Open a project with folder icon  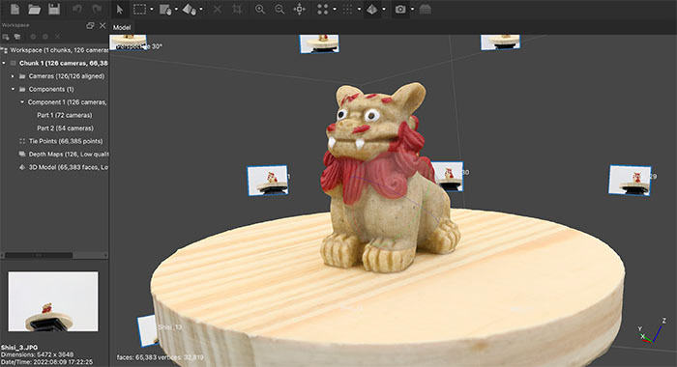34,9
